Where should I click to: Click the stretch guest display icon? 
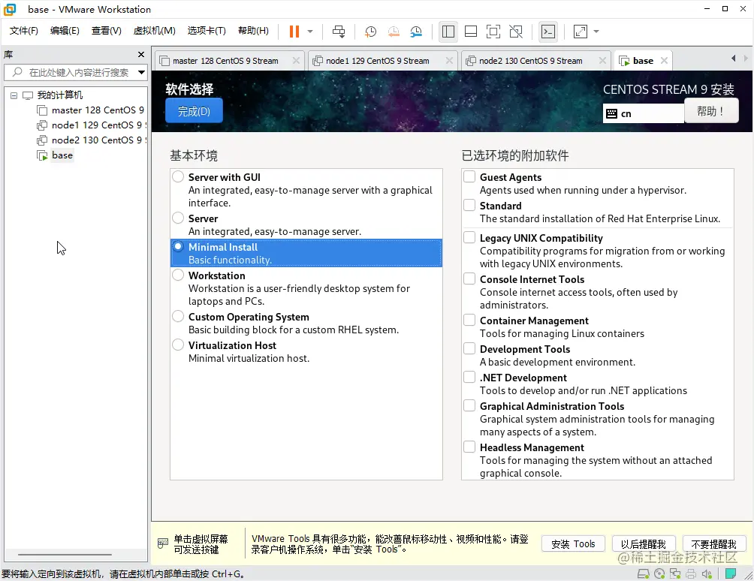click(581, 32)
